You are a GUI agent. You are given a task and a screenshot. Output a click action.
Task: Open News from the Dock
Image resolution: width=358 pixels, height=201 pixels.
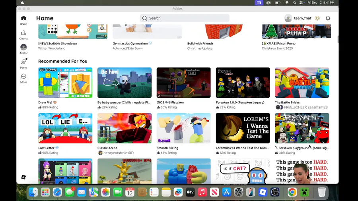click(214, 192)
